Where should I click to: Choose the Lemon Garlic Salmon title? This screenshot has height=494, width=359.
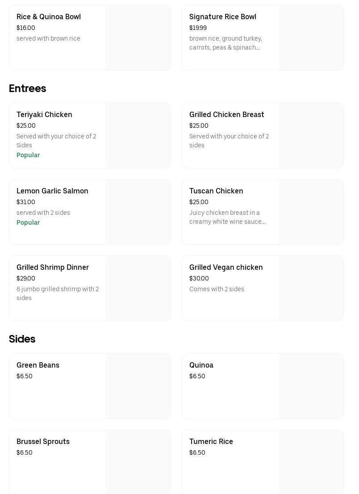click(52, 191)
